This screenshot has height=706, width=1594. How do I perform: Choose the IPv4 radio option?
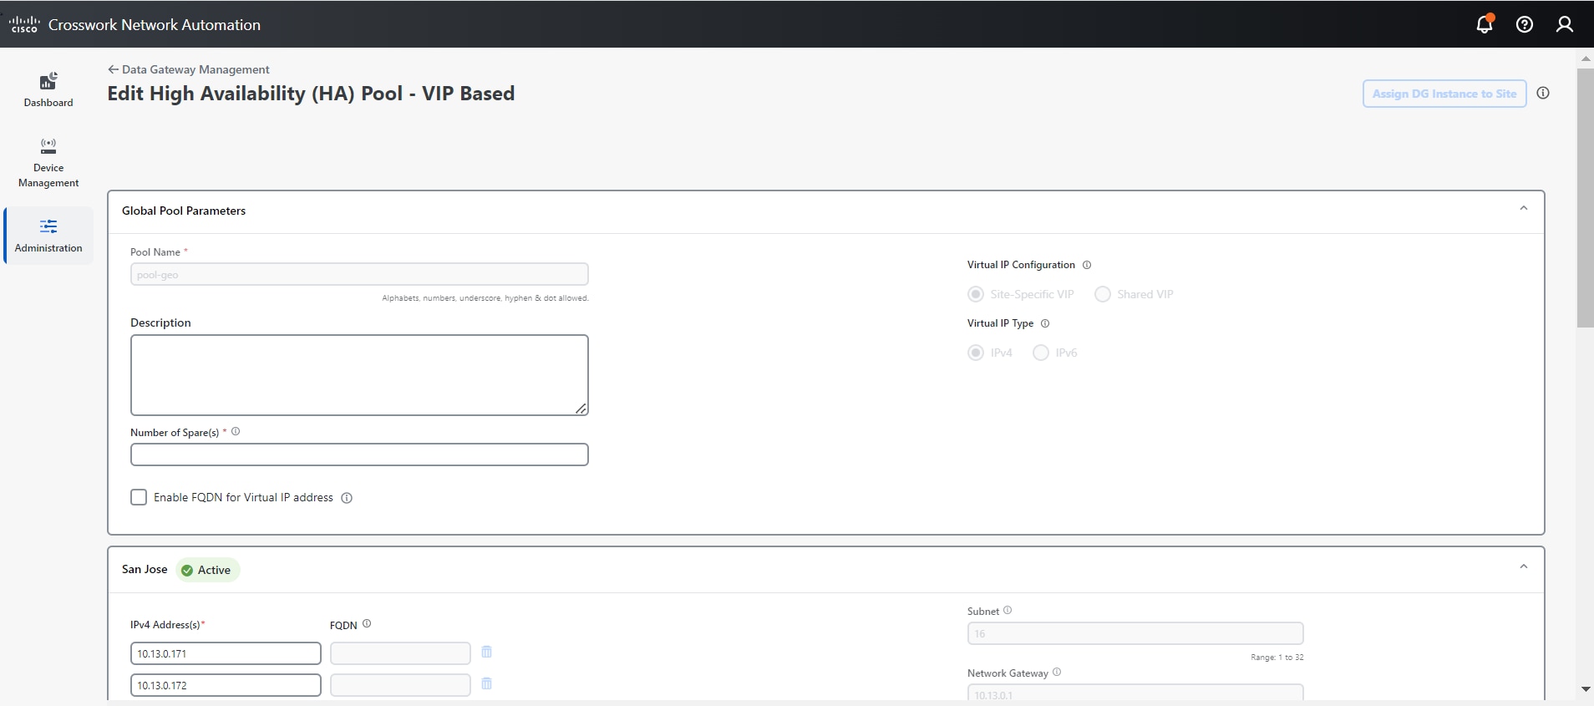(x=976, y=353)
